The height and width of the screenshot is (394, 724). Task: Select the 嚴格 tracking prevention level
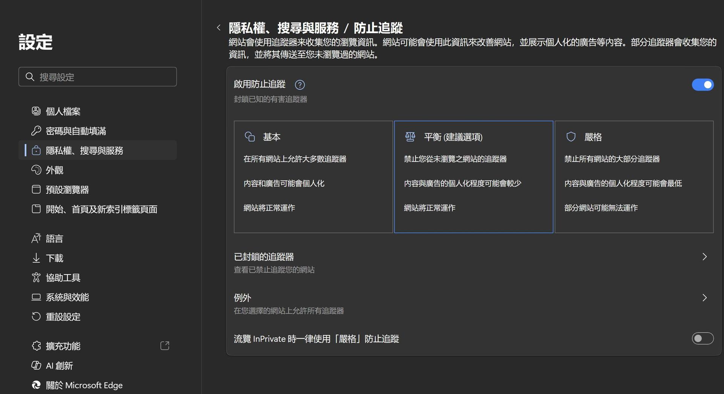point(634,177)
